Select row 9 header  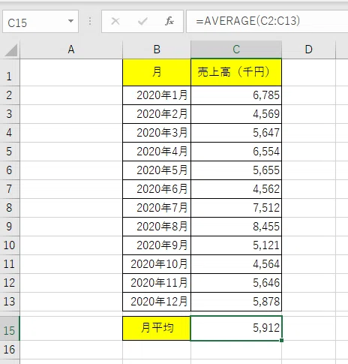click(10, 227)
